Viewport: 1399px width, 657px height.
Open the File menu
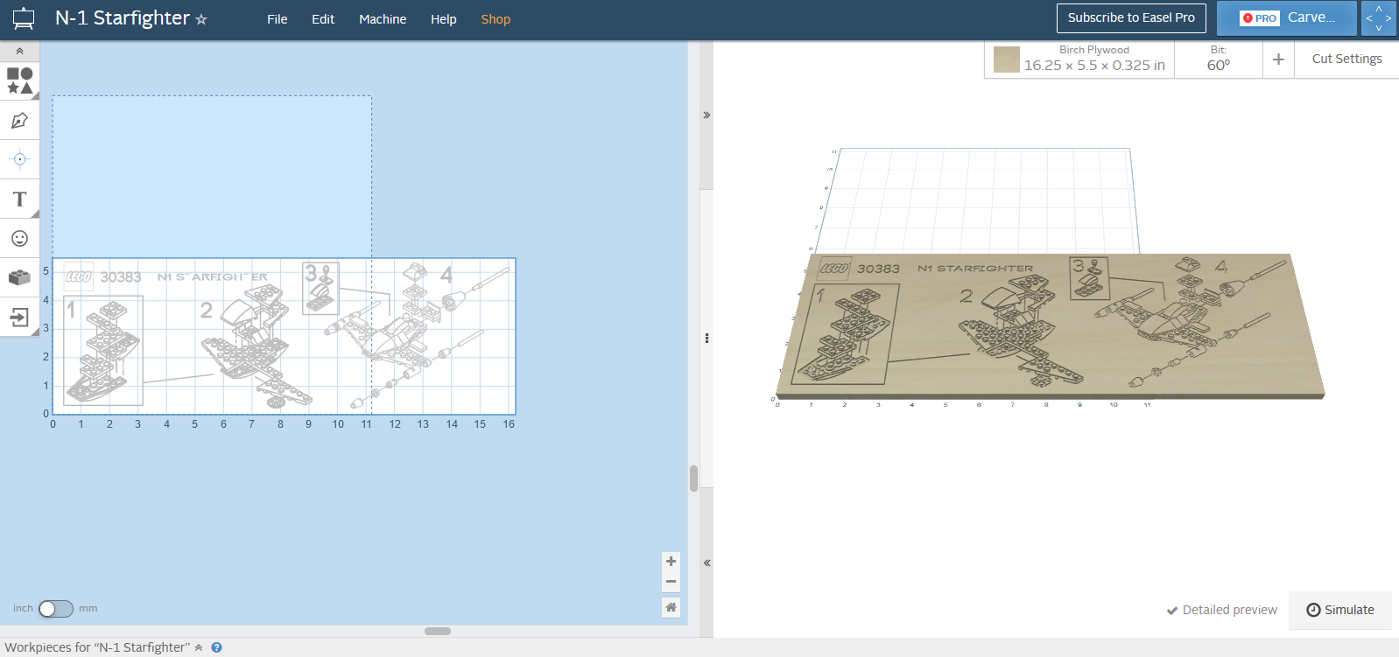[277, 19]
